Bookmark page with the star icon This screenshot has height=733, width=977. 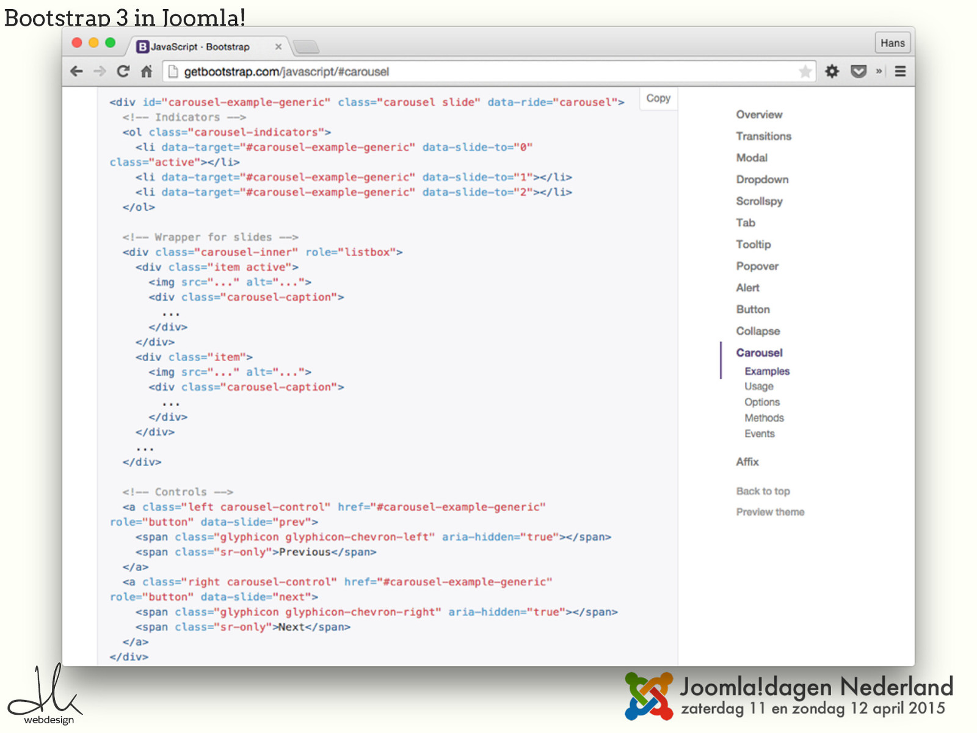coord(805,71)
